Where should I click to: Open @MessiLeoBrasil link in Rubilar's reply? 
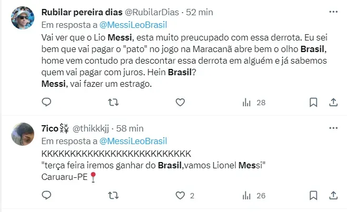(x=133, y=24)
